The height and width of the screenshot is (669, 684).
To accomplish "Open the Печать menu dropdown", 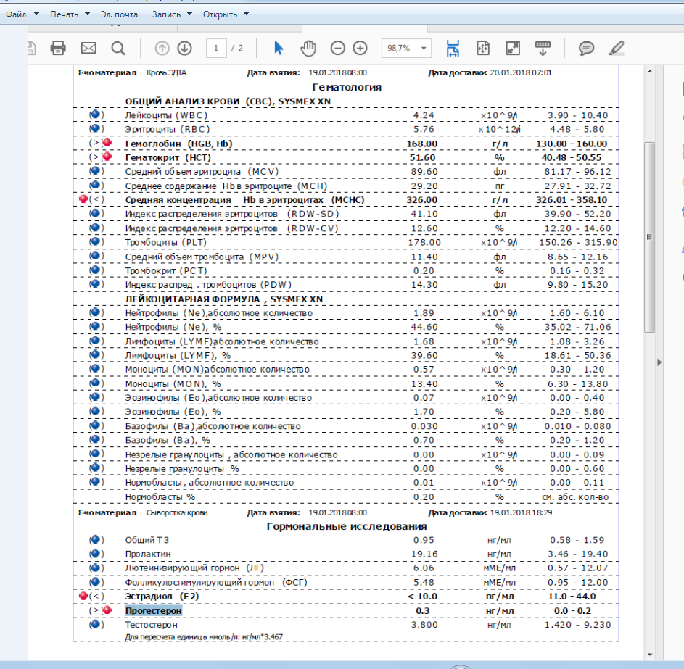I will [x=70, y=14].
